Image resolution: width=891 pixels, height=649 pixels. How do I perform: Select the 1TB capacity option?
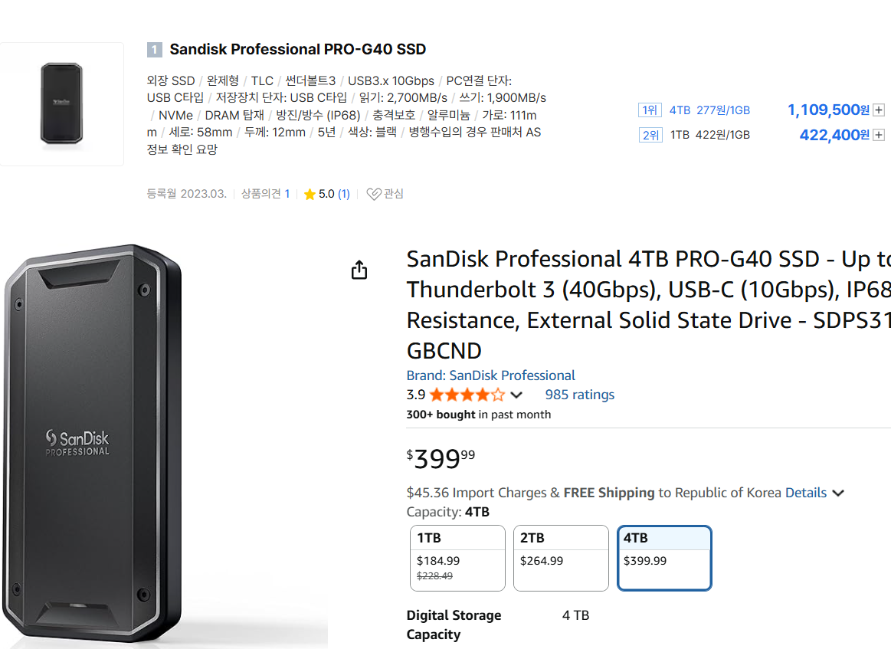(457, 558)
